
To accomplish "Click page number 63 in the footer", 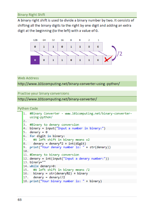I will click(x=20, y=200).
